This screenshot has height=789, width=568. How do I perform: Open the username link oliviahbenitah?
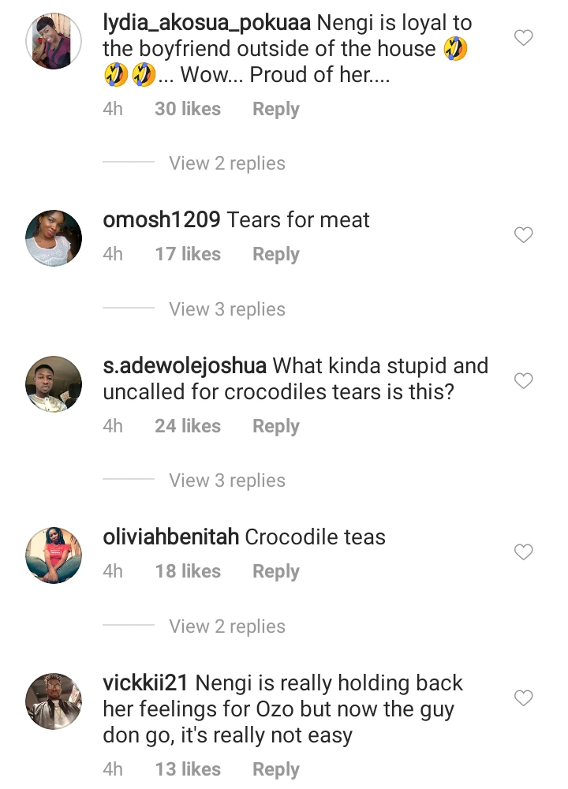[171, 537]
